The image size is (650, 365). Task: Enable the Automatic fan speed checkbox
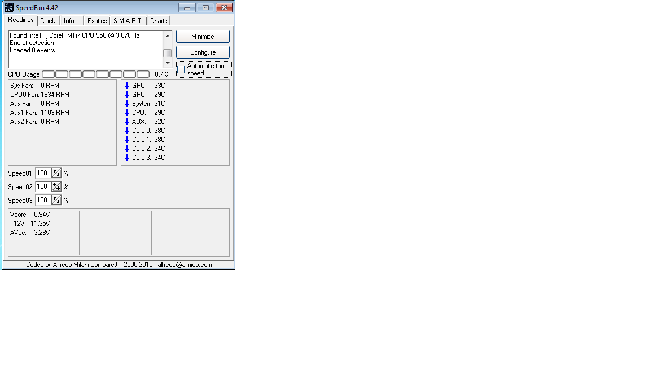click(x=181, y=69)
